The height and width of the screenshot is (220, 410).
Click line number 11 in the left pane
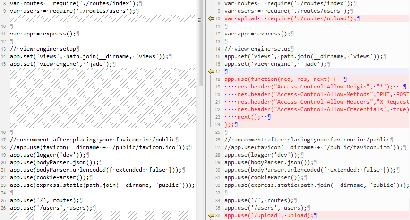[4, 34]
